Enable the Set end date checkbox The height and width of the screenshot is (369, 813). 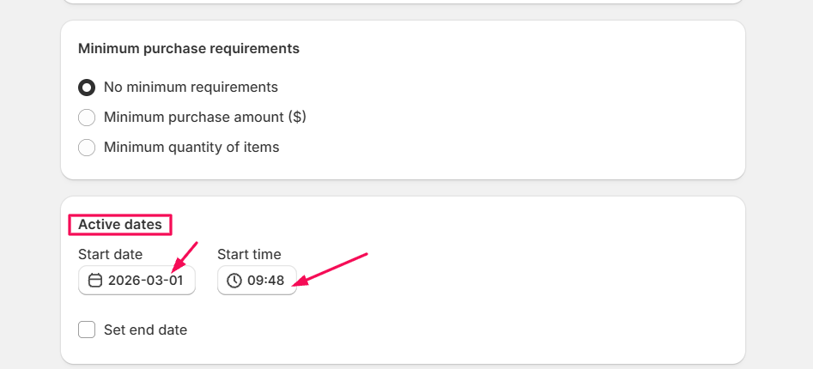[x=87, y=330]
